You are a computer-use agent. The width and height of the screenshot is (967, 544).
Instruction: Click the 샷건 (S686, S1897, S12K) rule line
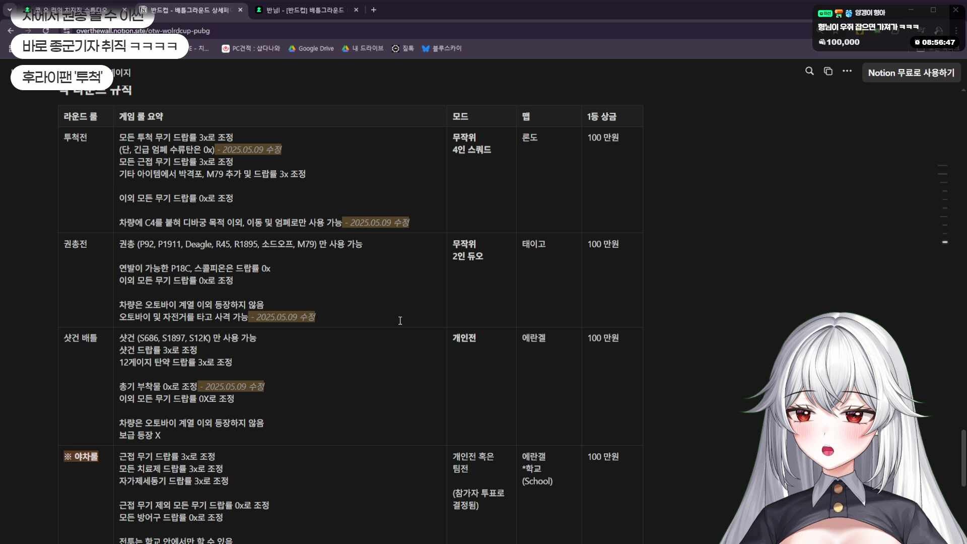click(188, 338)
